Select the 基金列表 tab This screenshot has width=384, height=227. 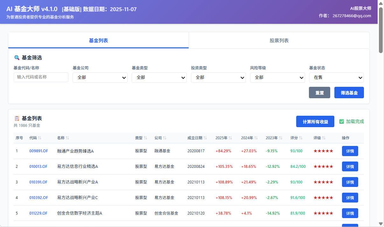(98, 40)
